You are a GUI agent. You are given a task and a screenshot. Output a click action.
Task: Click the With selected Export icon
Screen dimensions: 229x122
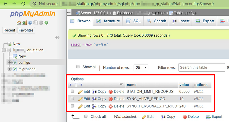coord(208,117)
